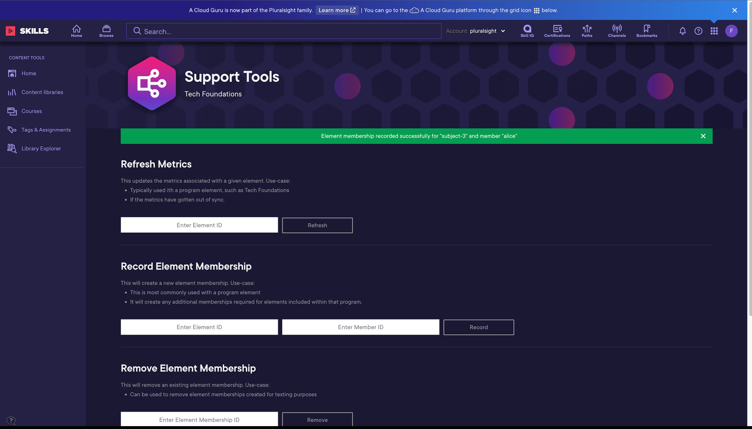Select Tags & Assignments from the sidebar
Viewport: 752px width, 429px height.
[46, 130]
